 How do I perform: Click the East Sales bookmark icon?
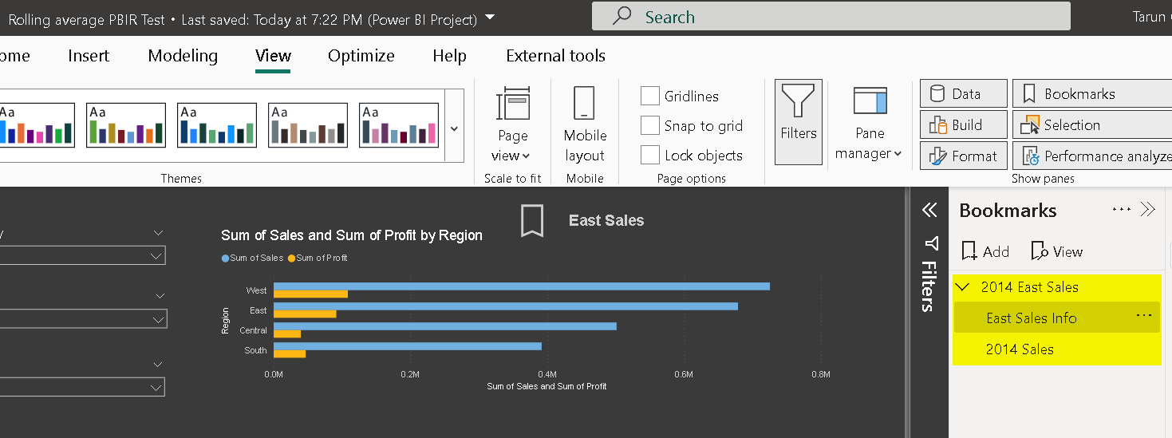tap(532, 220)
